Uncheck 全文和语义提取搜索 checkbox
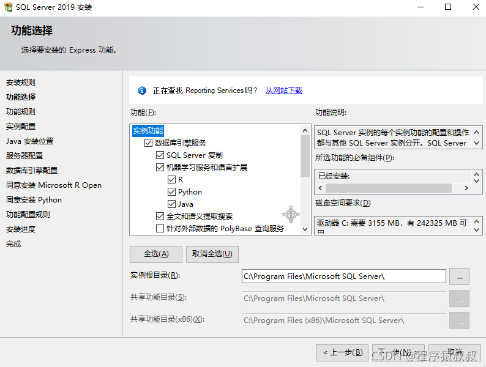This screenshot has height=367, width=486. (x=160, y=216)
